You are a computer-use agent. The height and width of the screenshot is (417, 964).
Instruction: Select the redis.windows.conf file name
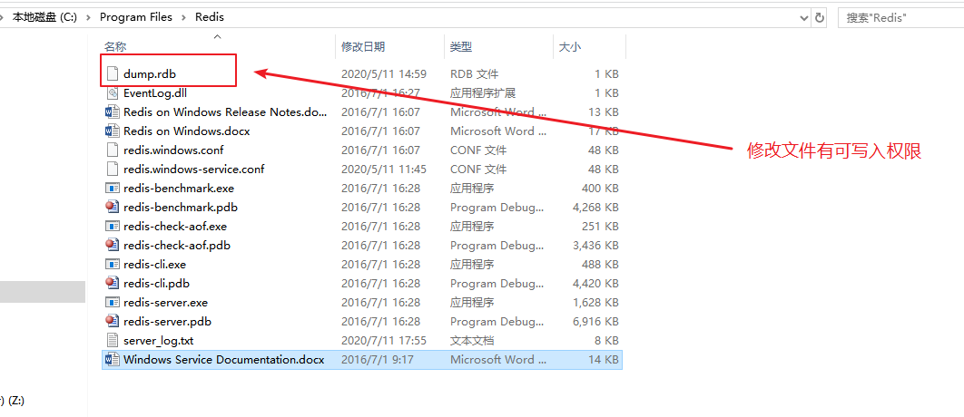click(x=173, y=150)
